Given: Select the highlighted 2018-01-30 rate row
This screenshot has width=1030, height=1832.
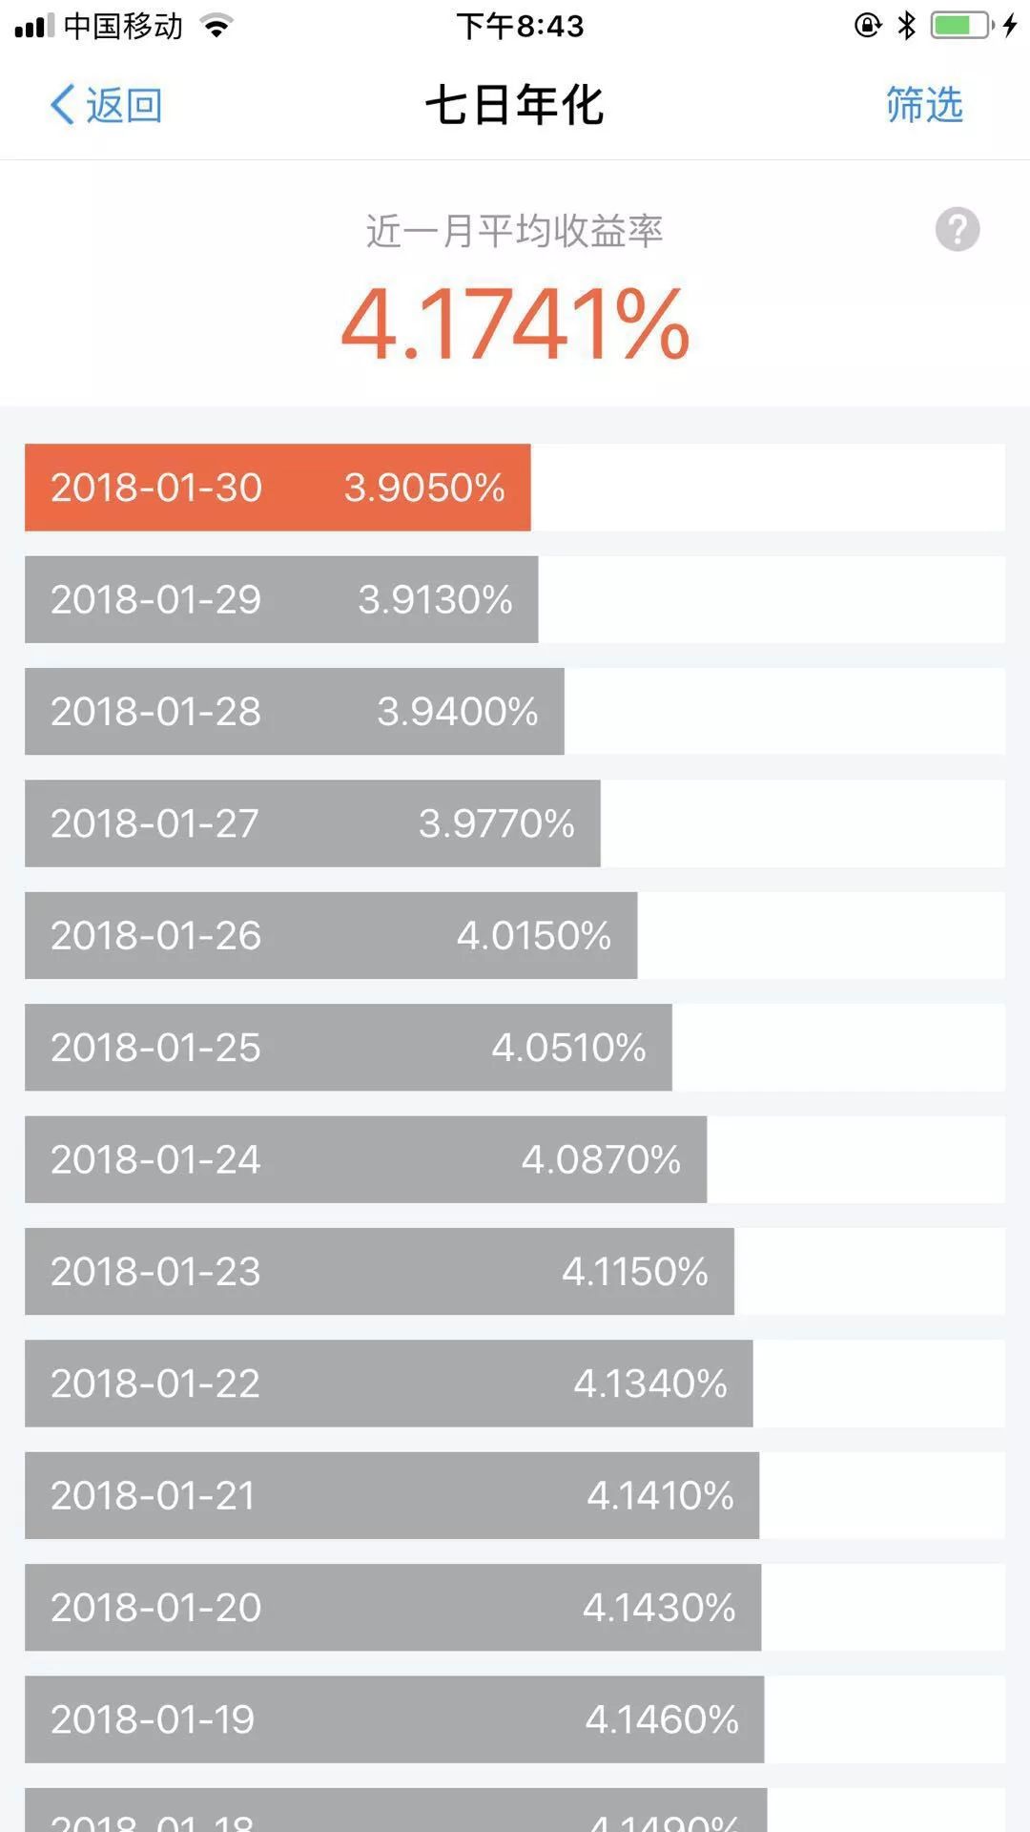Looking at the screenshot, I should [278, 488].
